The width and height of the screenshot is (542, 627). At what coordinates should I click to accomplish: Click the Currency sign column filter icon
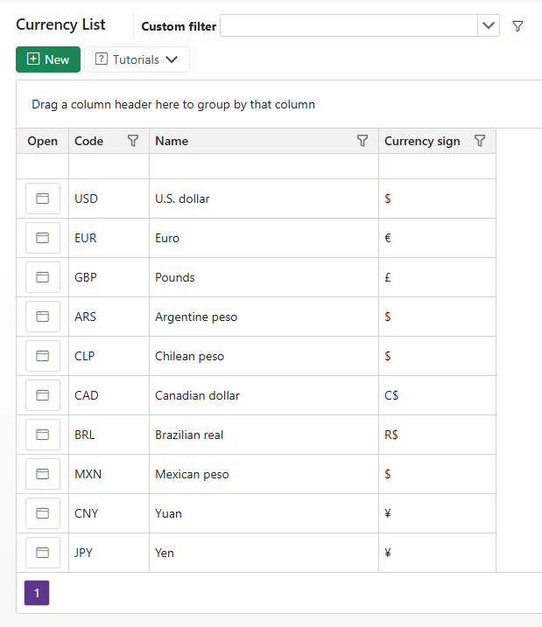pos(480,141)
